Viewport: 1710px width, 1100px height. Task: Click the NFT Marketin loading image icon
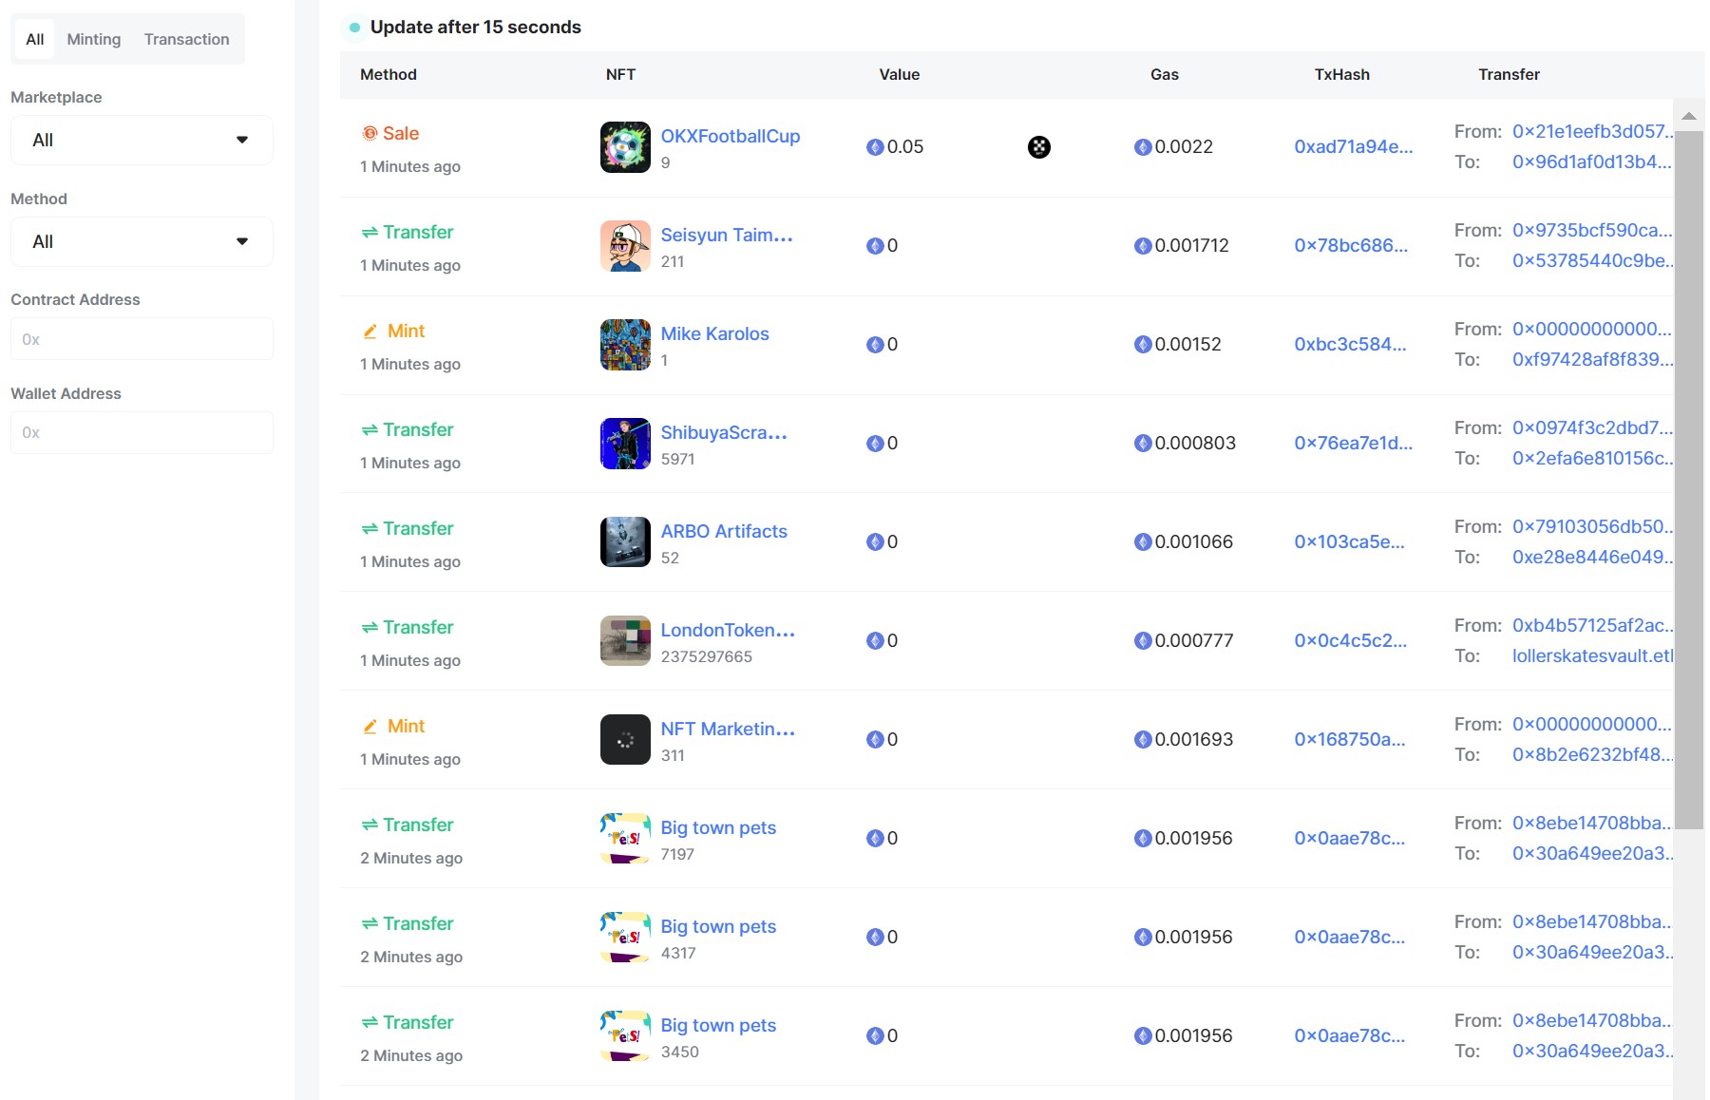625,740
